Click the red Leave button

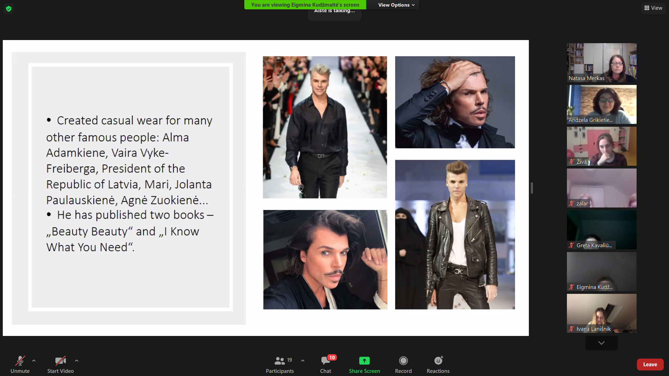pyautogui.click(x=650, y=364)
